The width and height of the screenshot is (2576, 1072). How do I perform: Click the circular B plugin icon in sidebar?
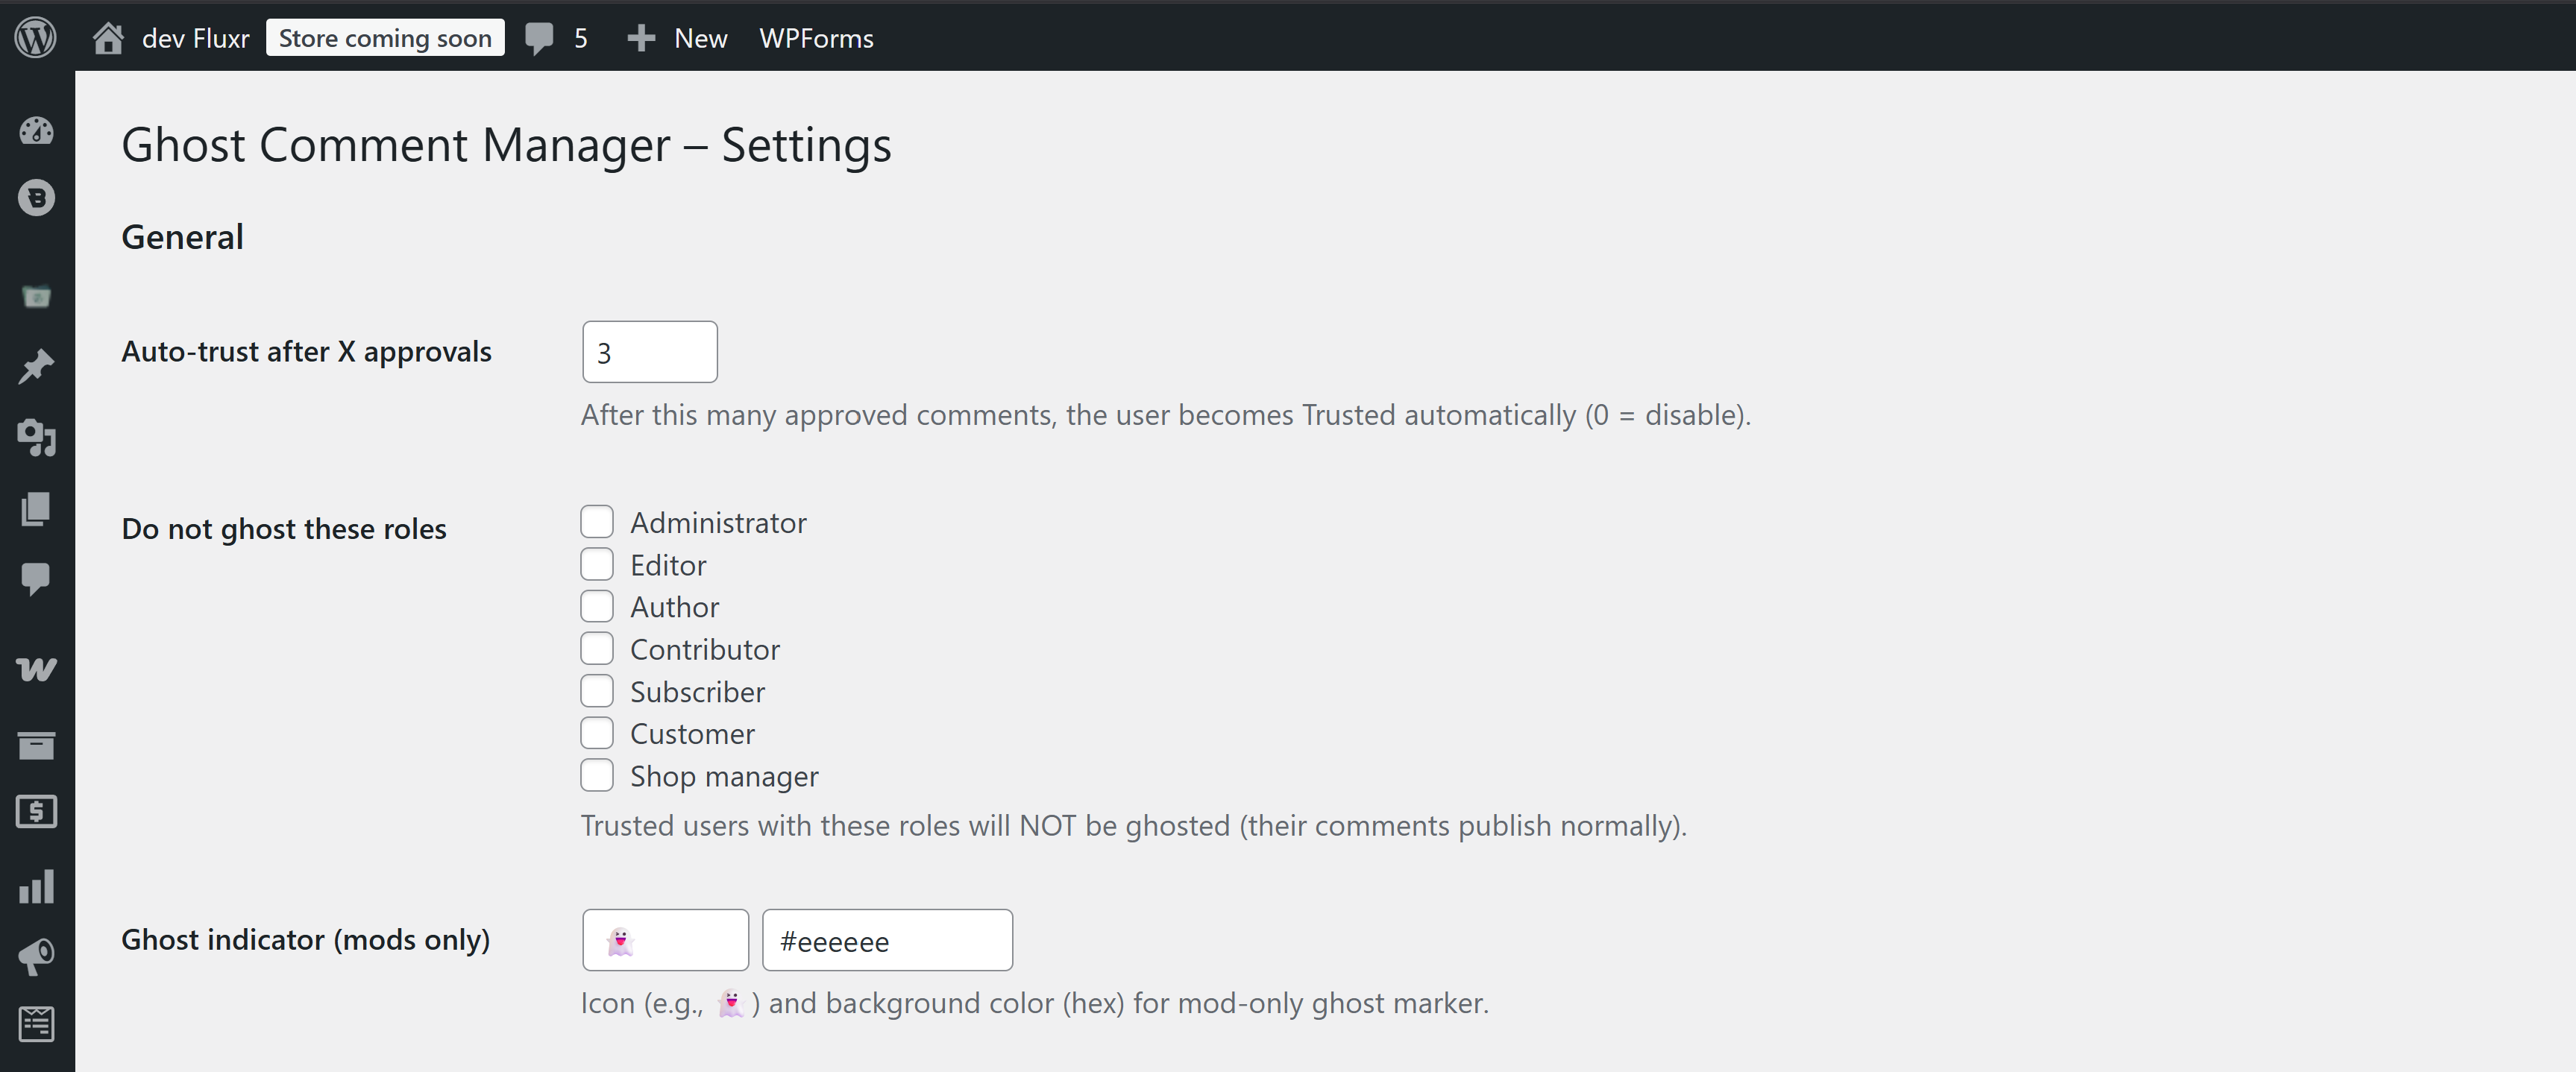(36, 197)
